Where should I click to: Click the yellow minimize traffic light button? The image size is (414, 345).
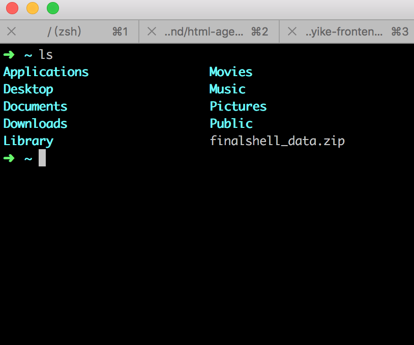pos(32,8)
